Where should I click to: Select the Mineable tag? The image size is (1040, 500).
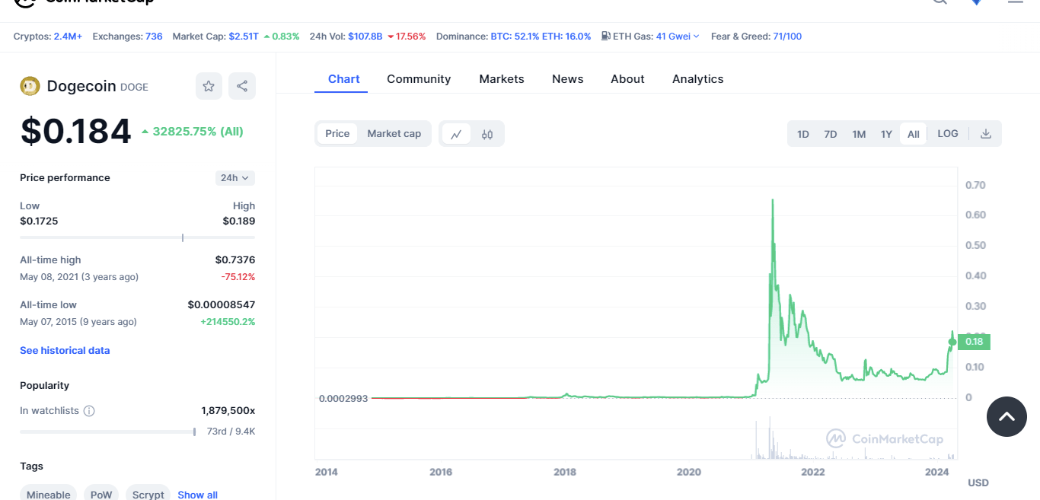pos(49,495)
